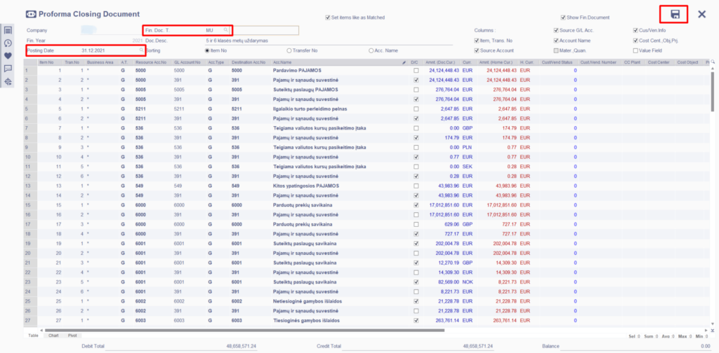719x353 pixels.
Task: Save the proforma closing document
Action: [x=675, y=15]
